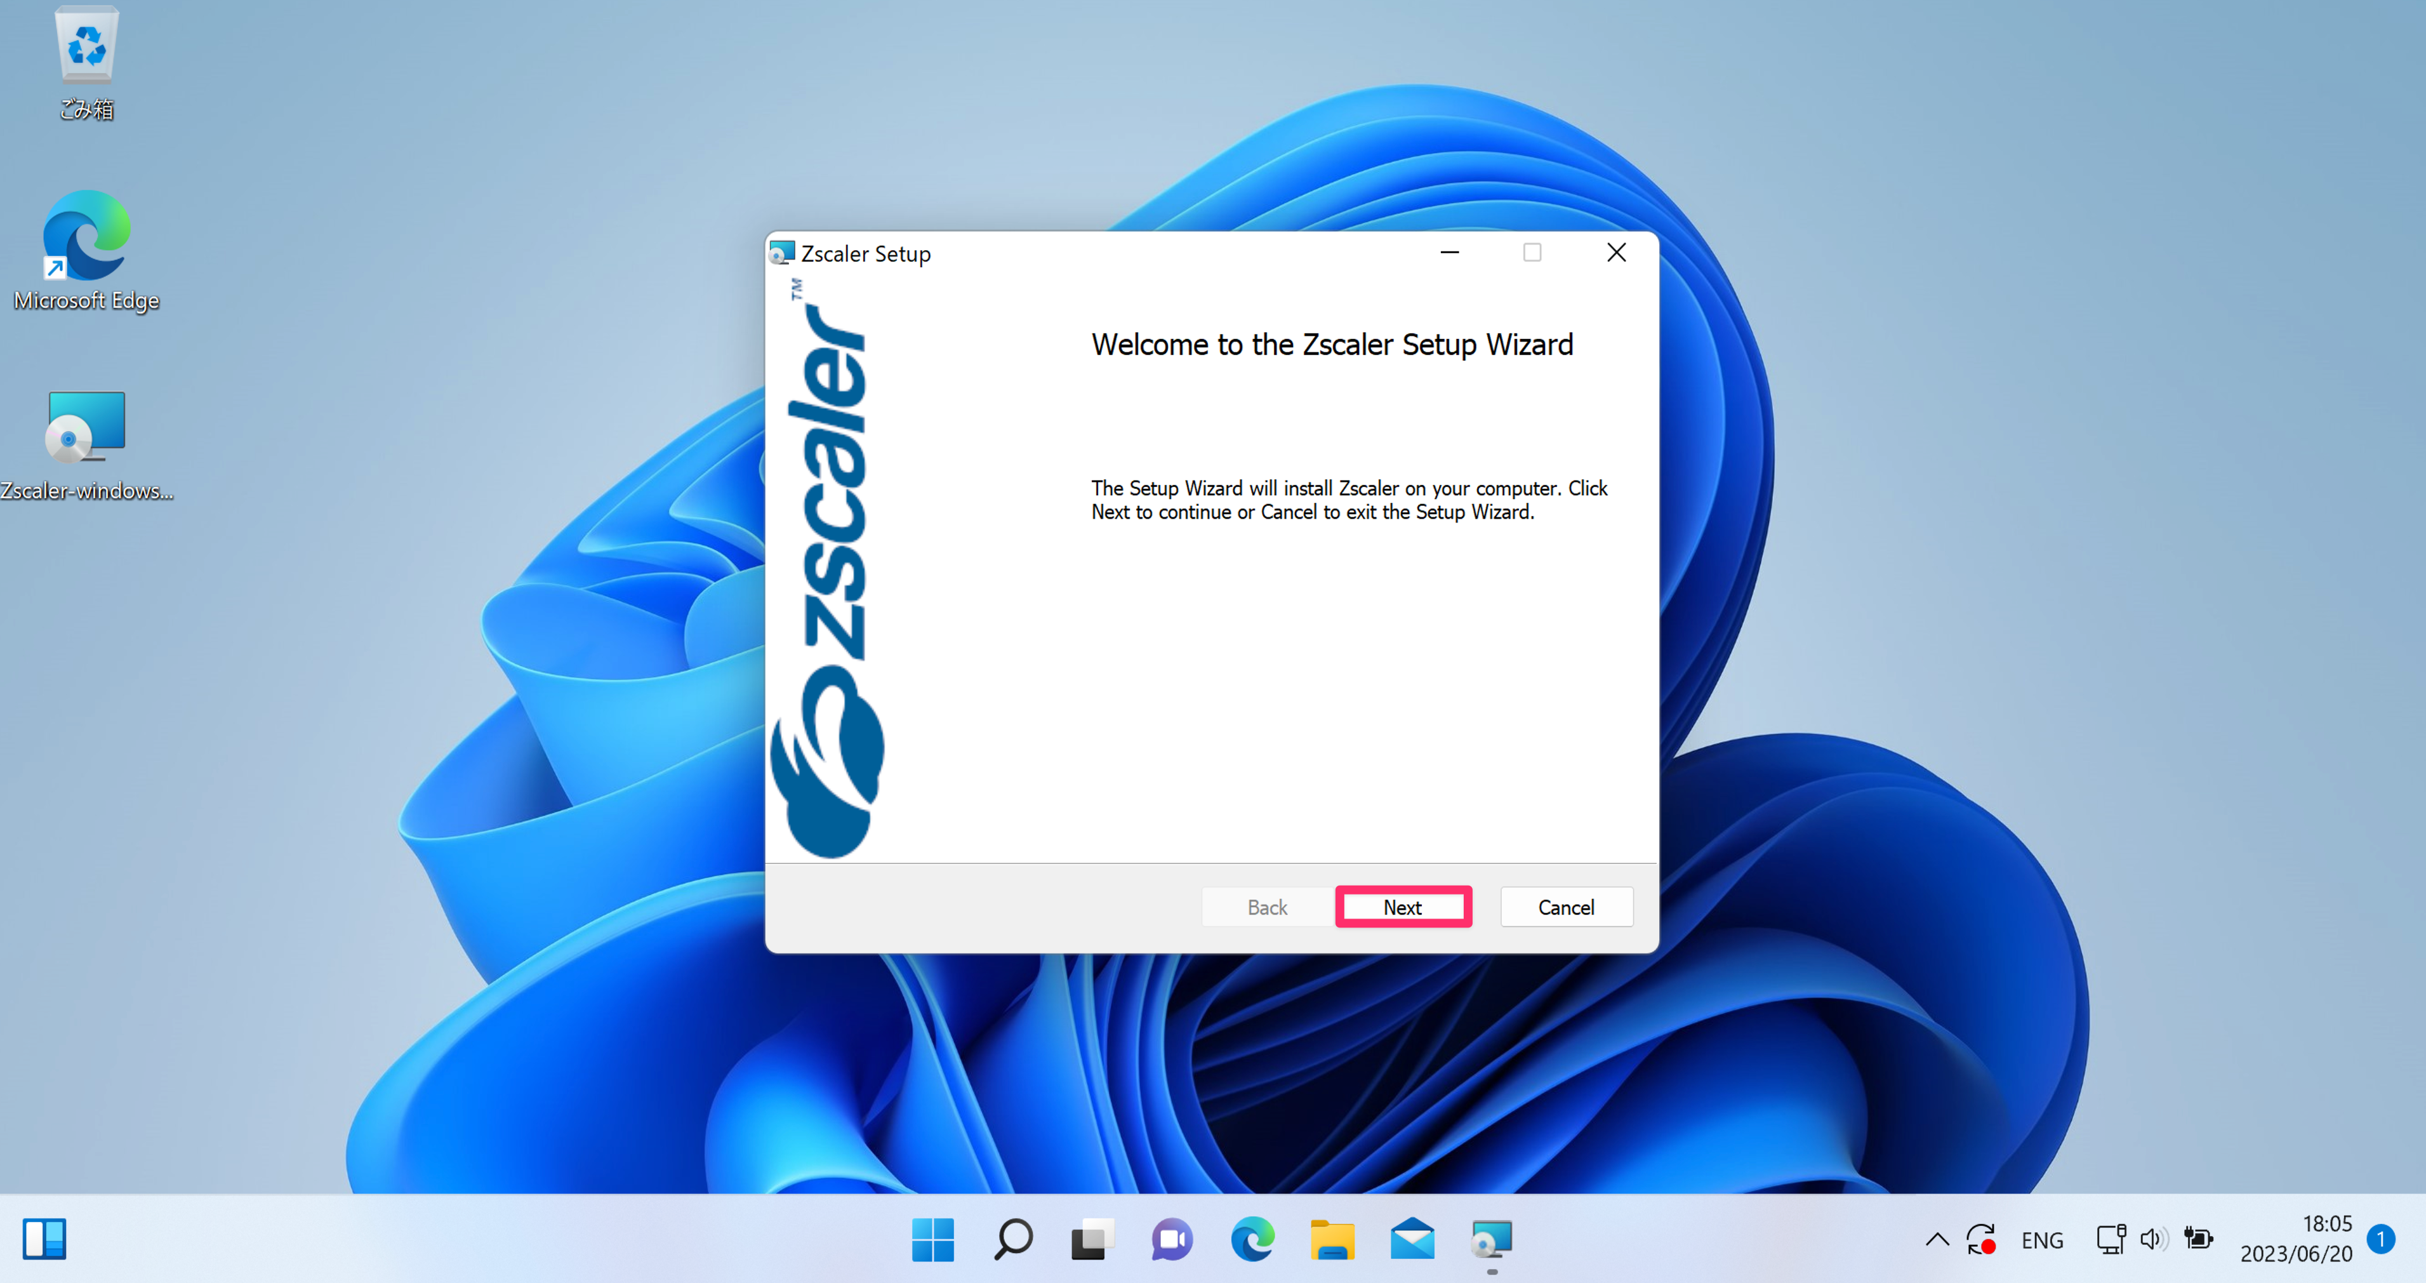
Task: Open the Widgets panel icon
Action: click(44, 1239)
